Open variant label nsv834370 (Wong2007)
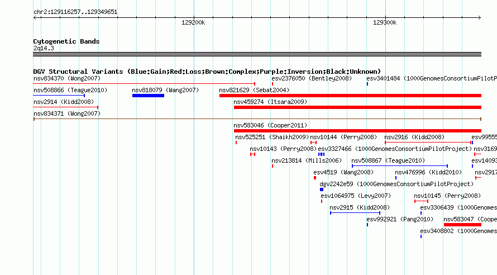The image size is (497, 275). 67,78
